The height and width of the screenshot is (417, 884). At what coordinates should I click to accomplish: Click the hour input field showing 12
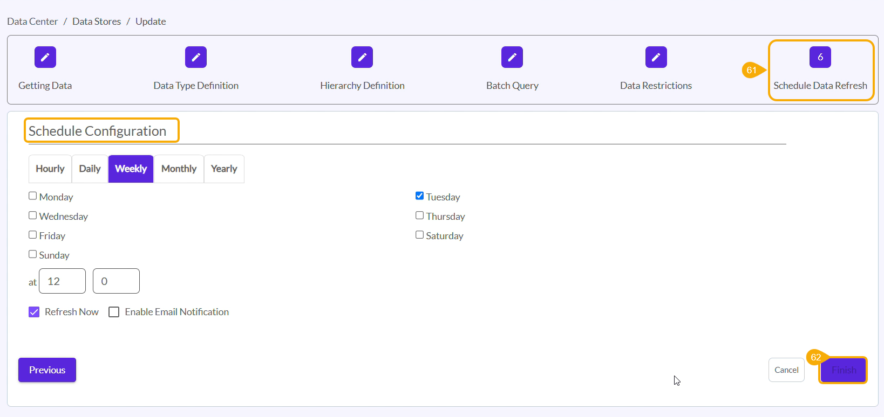pyautogui.click(x=62, y=281)
